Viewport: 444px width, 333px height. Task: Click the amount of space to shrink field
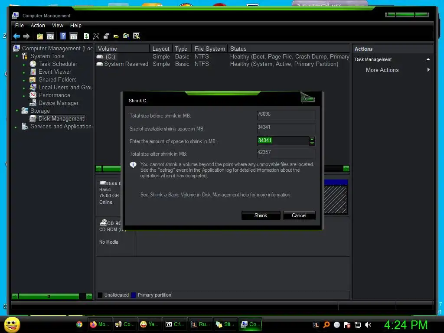(283, 141)
